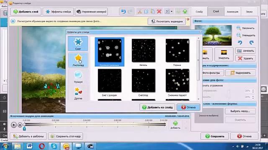Select the Листопад effects category
Screen dimensions: 268x150
(78, 60)
